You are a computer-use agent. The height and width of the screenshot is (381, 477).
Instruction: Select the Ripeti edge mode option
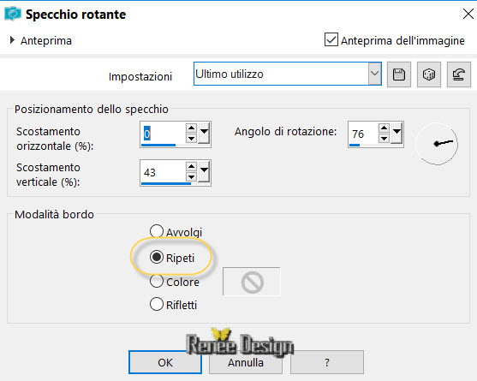click(x=157, y=257)
